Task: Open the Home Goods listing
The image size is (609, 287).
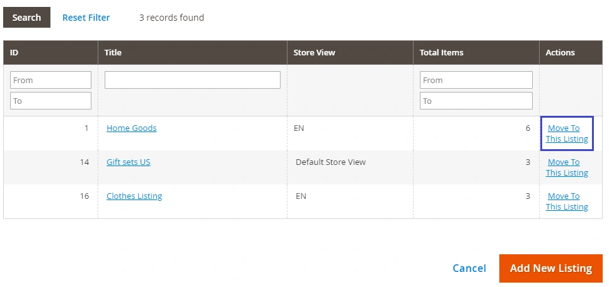Action: tap(131, 128)
